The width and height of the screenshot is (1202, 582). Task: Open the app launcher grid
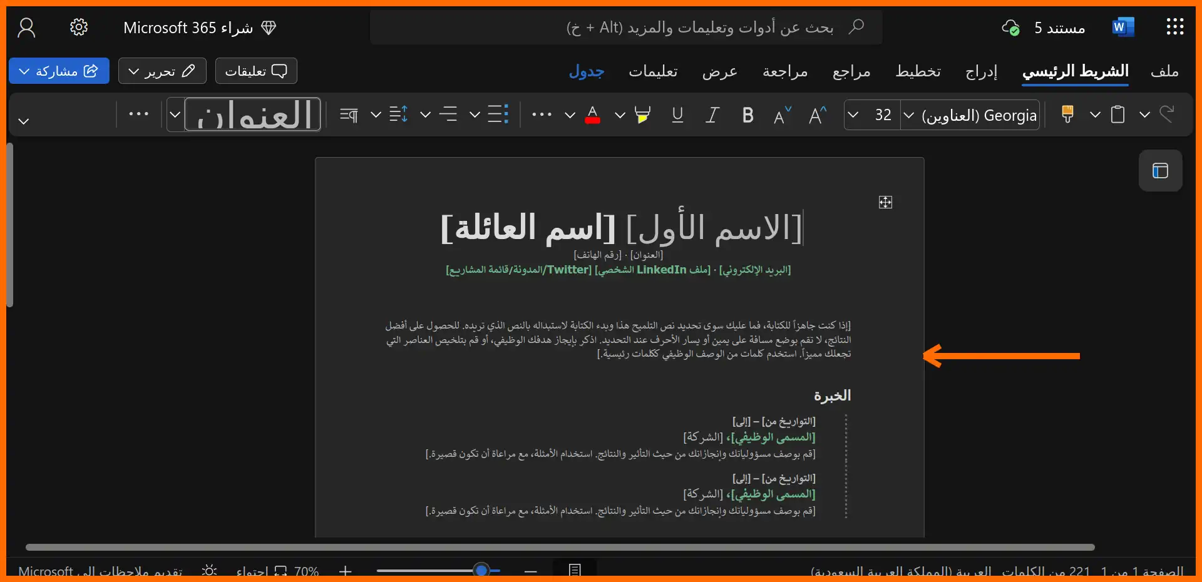pyautogui.click(x=1175, y=27)
